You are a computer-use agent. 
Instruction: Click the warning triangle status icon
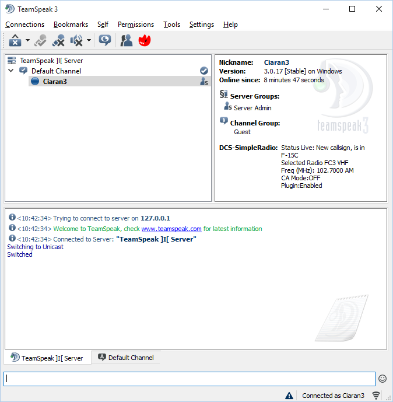click(289, 396)
